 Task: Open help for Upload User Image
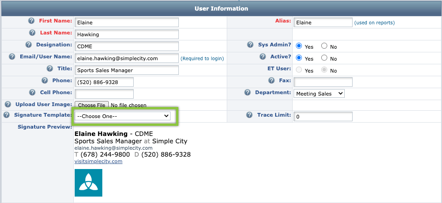tap(8, 104)
